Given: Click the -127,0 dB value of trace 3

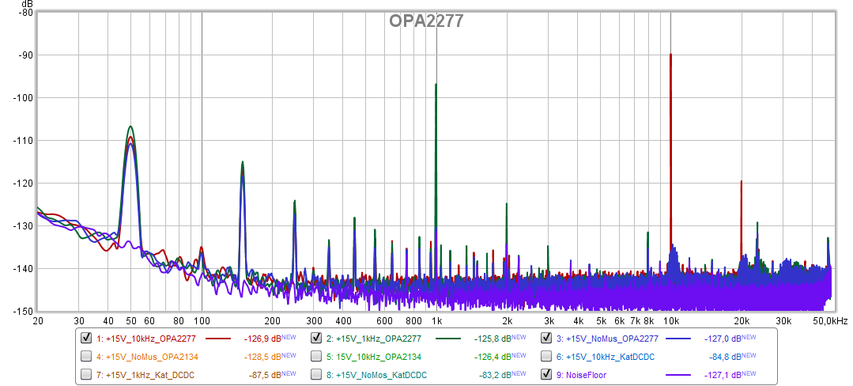Looking at the screenshot, I should click(x=723, y=339).
